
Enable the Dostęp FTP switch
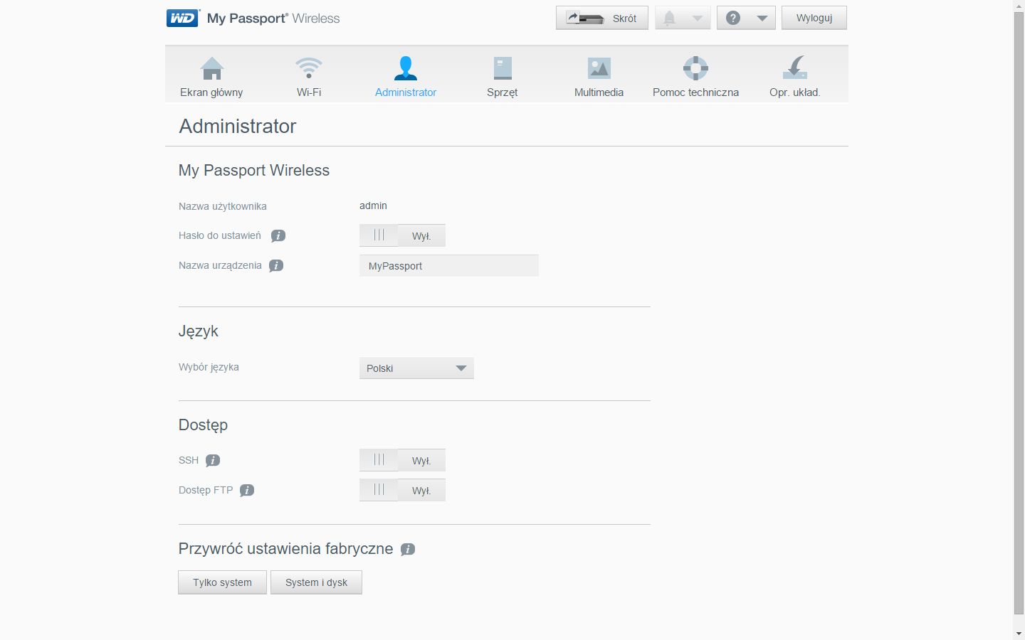tap(402, 491)
